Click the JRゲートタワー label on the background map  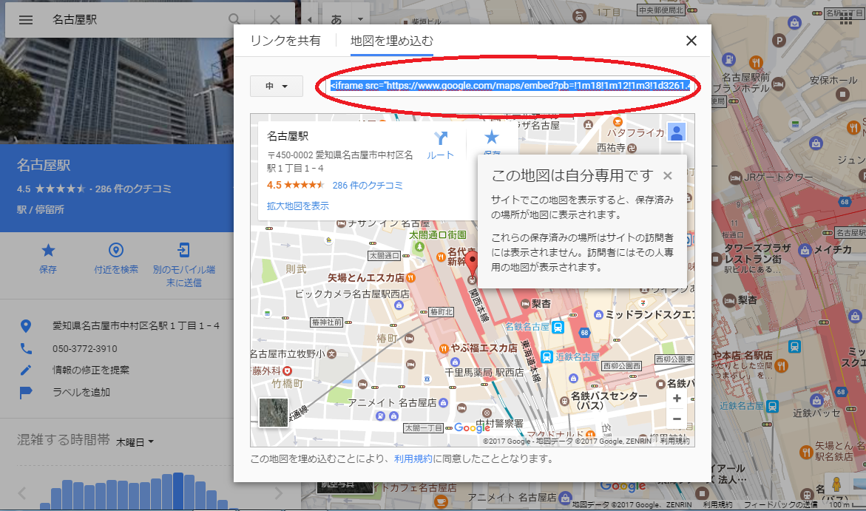point(778,178)
